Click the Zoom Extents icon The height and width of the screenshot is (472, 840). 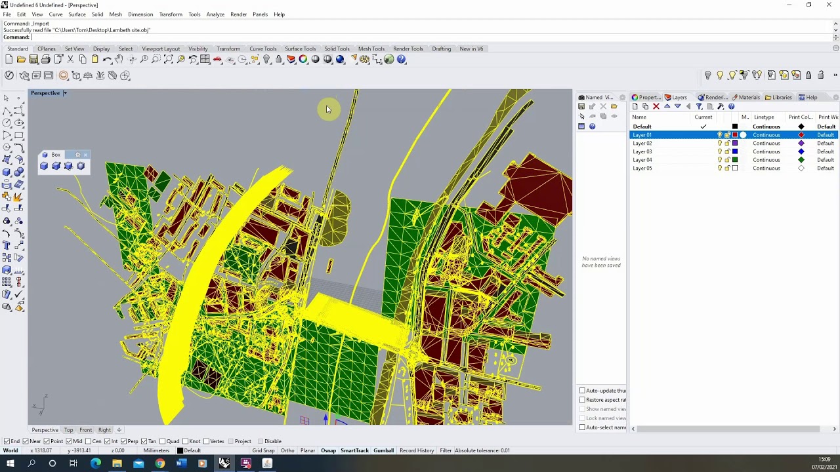[x=169, y=60]
